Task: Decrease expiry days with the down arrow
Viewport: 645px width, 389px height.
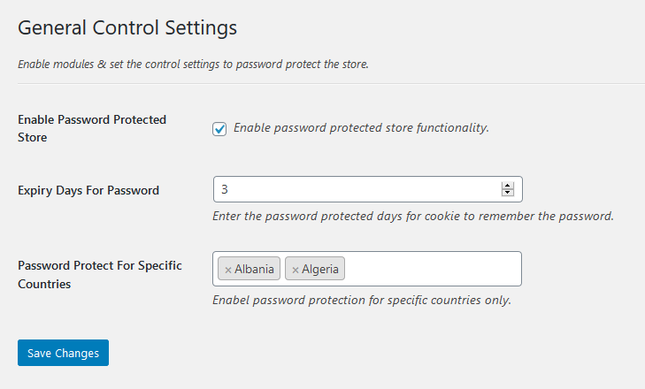Action: coord(507,193)
